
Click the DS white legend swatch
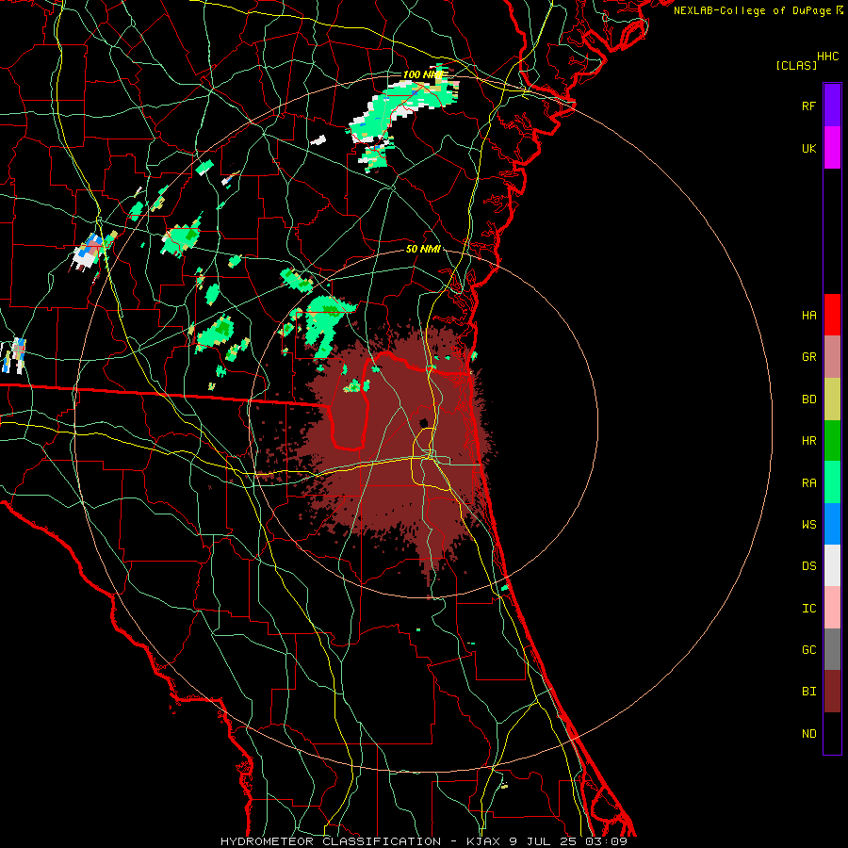click(832, 565)
